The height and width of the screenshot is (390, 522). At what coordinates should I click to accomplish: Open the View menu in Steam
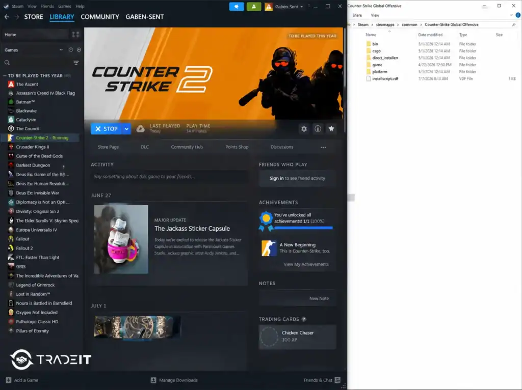32,6
